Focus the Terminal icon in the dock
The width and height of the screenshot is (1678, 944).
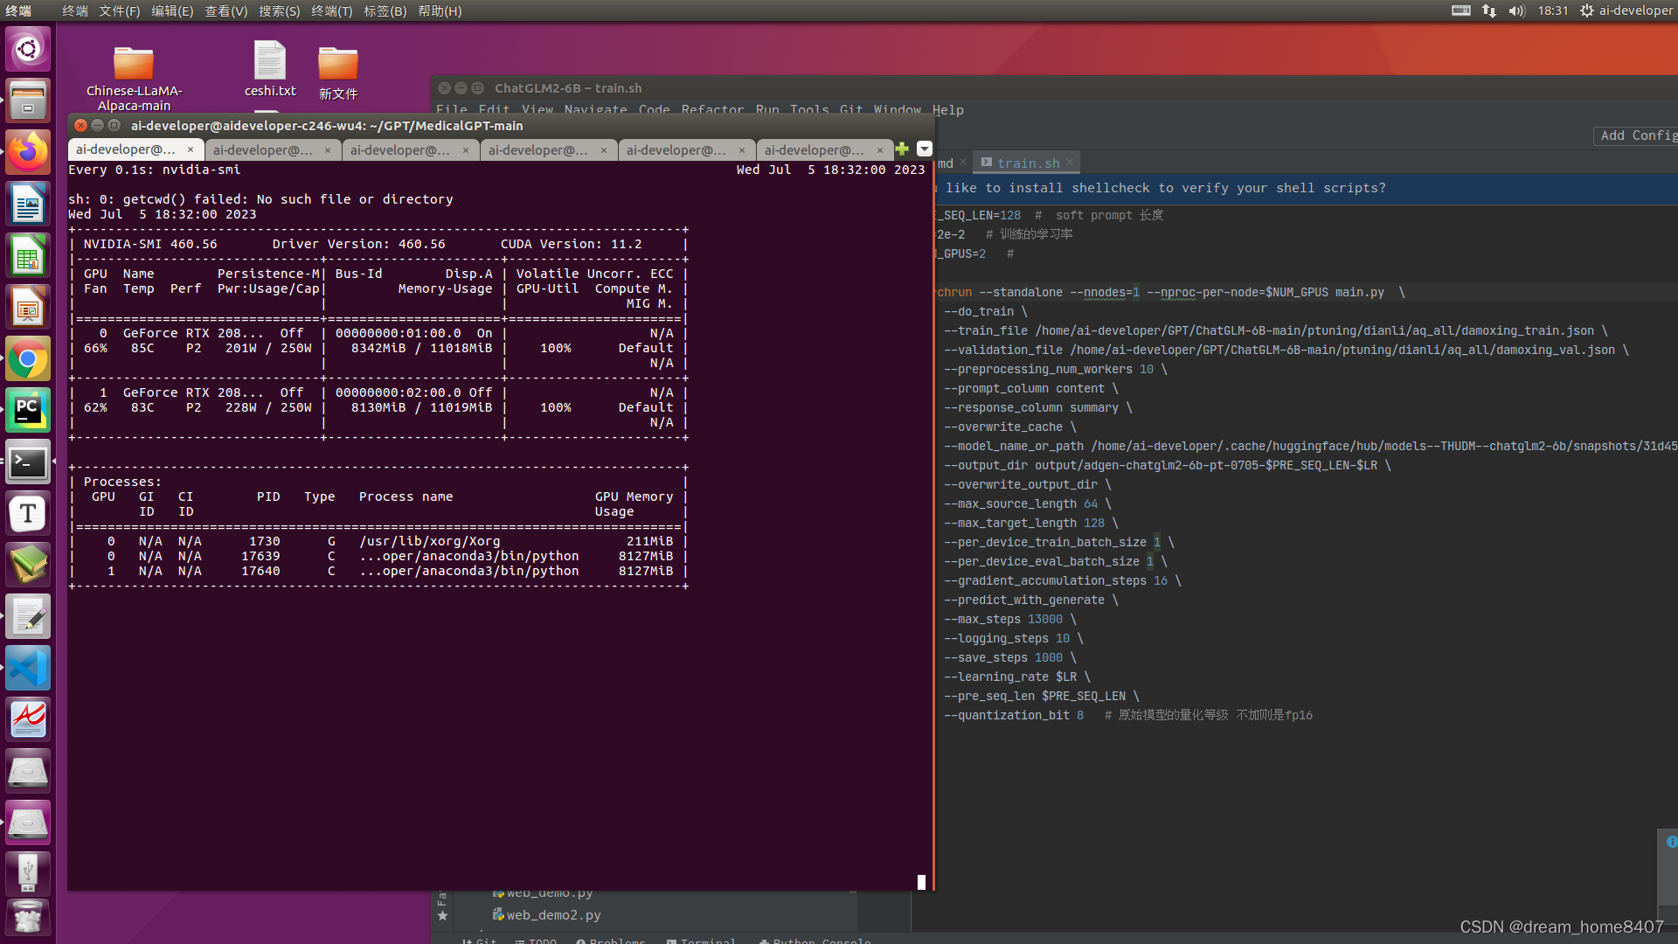(x=28, y=462)
